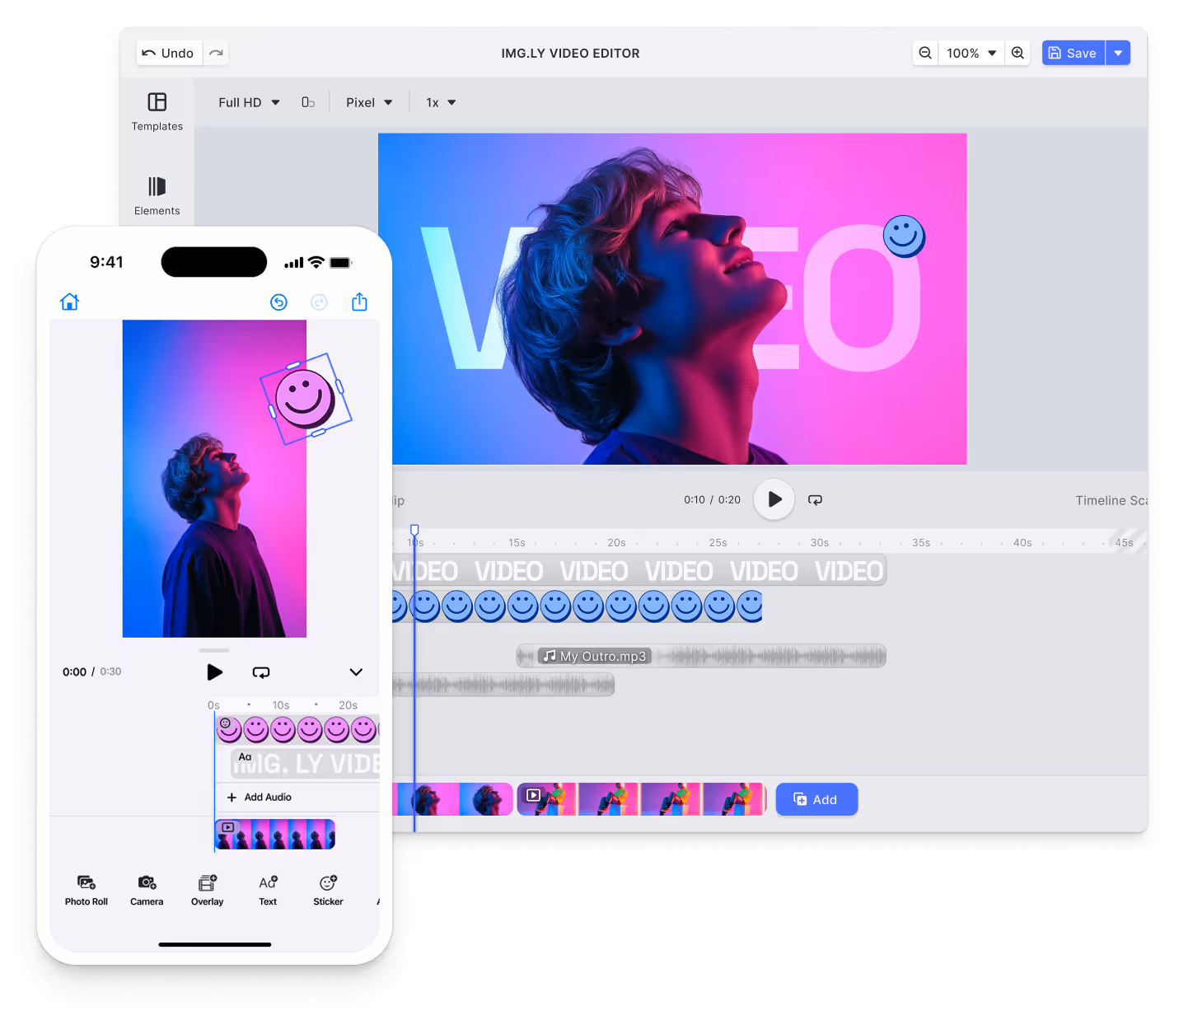Open the Full HD resolution dropdown

pos(249,102)
